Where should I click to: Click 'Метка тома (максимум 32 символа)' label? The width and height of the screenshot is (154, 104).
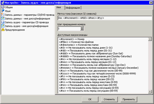(77, 14)
